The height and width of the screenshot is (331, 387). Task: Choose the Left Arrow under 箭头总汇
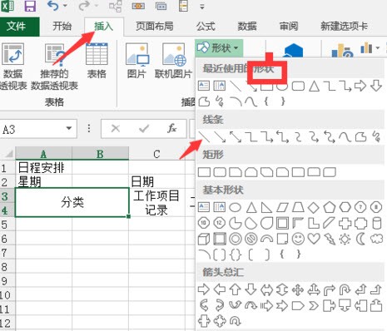tap(220, 289)
